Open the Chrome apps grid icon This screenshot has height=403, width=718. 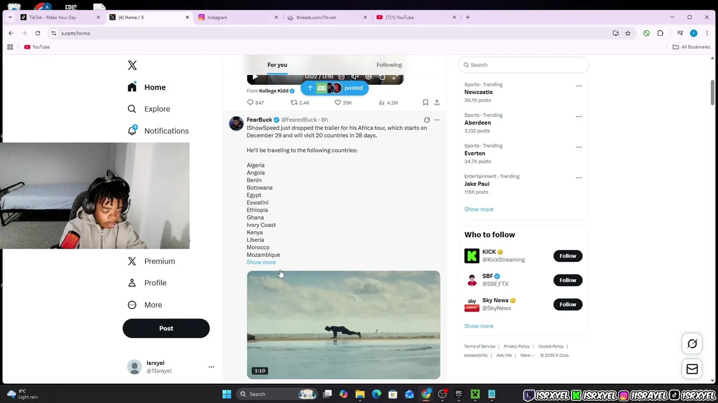tap(10, 47)
